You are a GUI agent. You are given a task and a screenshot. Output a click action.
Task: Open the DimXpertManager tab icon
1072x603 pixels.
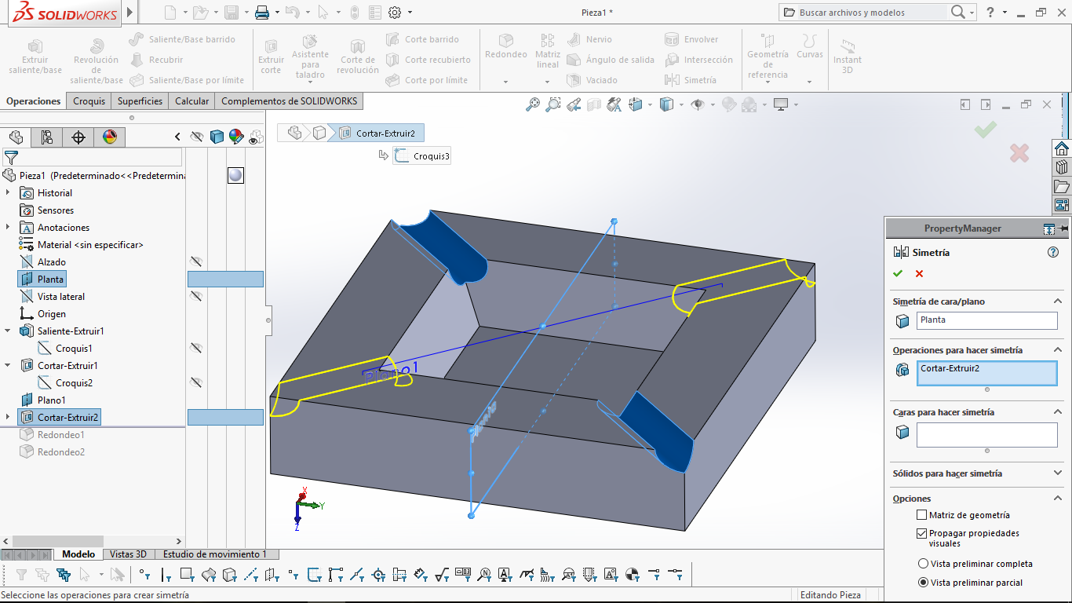click(x=78, y=137)
